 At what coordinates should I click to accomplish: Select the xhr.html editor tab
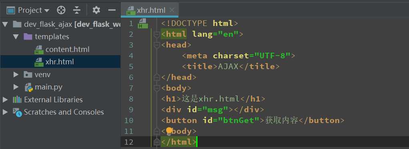click(x=149, y=10)
